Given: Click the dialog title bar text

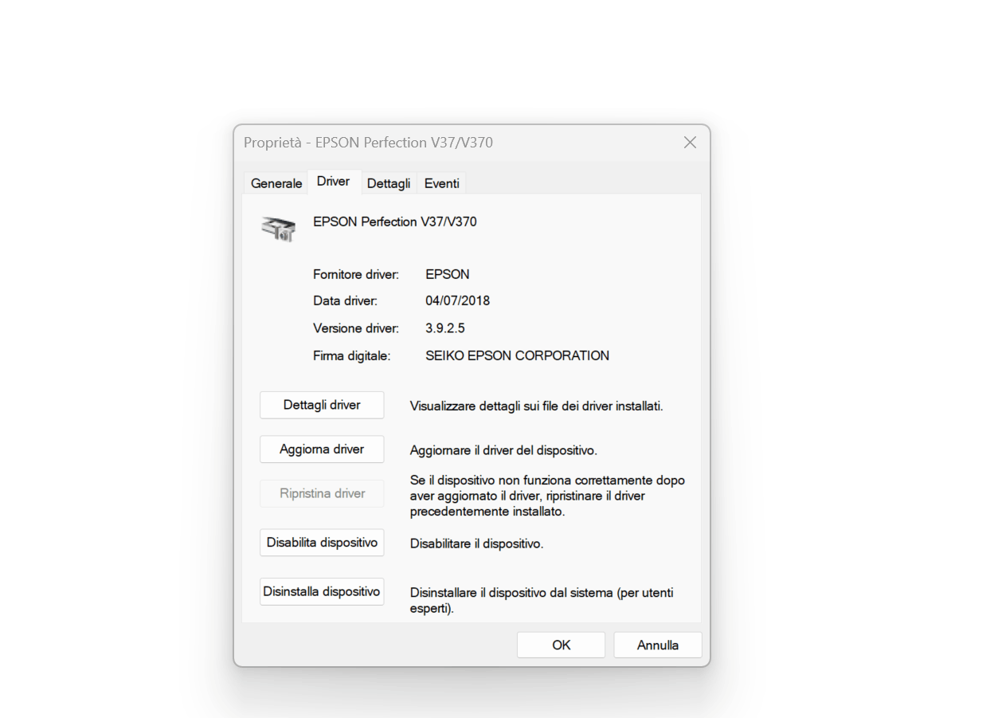Looking at the screenshot, I should [368, 143].
